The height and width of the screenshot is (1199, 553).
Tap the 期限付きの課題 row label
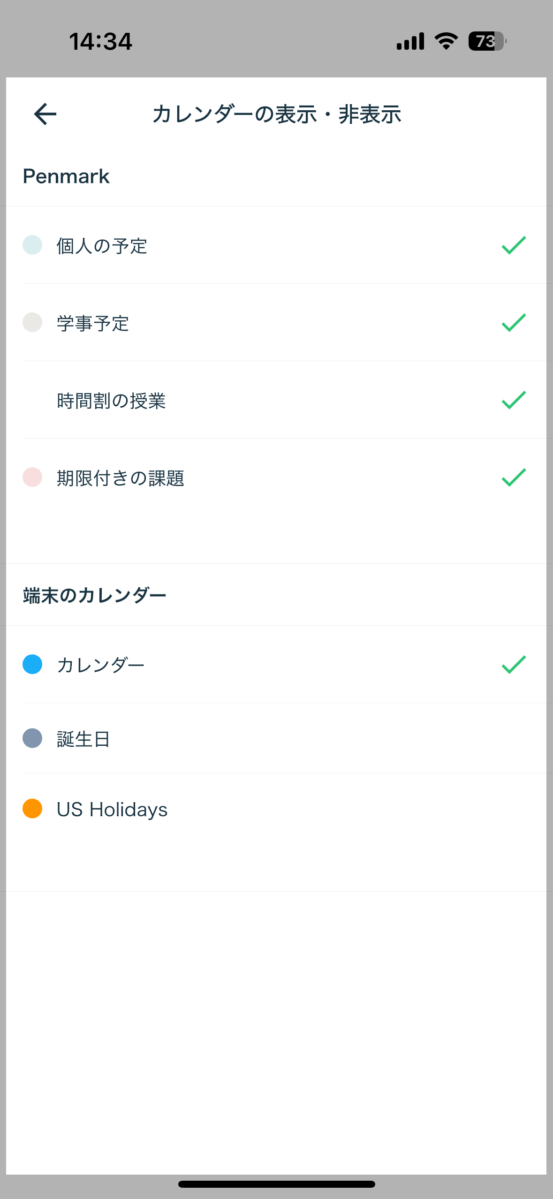tap(121, 478)
